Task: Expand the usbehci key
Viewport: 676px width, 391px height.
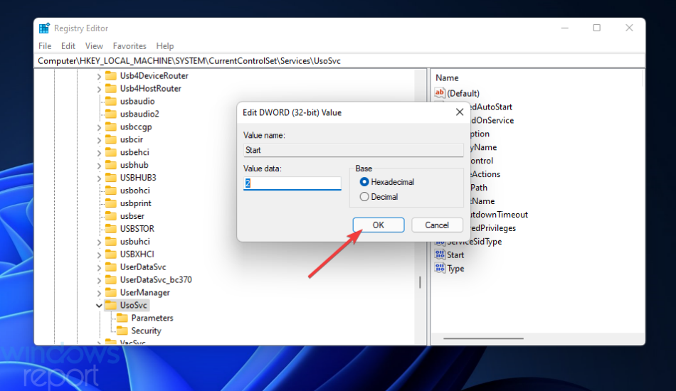Action: click(x=99, y=153)
